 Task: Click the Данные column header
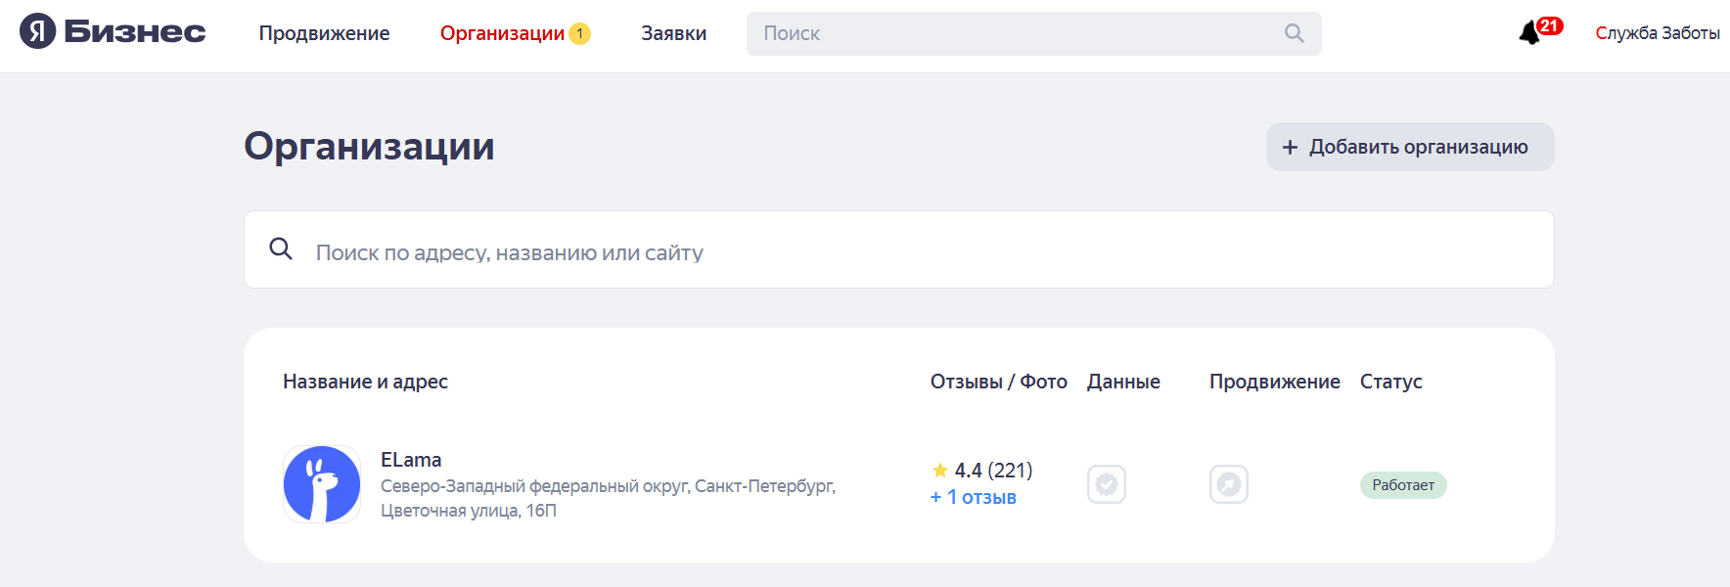1123,382
